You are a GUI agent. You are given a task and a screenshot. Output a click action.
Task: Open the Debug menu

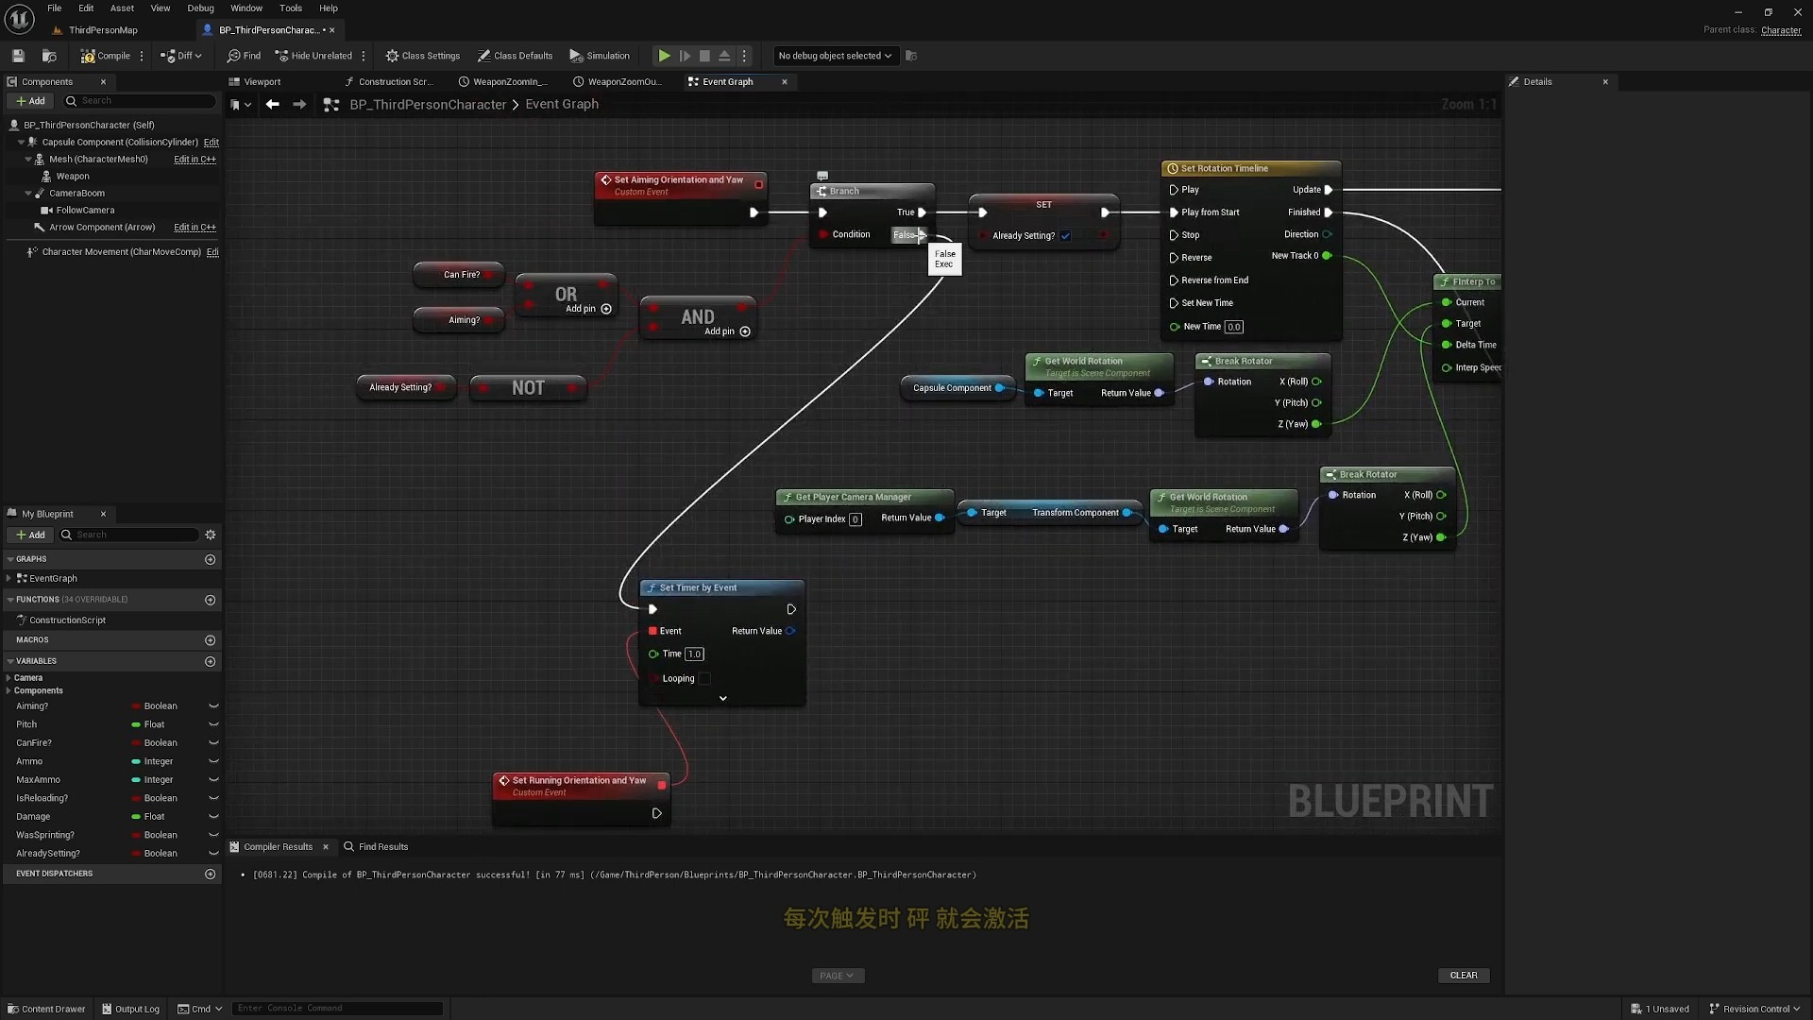pyautogui.click(x=200, y=8)
